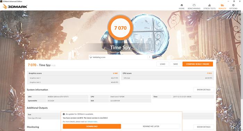Screen dimensions: 243x131
Task: Click the Validating score status text
Action: coord(99,57)
